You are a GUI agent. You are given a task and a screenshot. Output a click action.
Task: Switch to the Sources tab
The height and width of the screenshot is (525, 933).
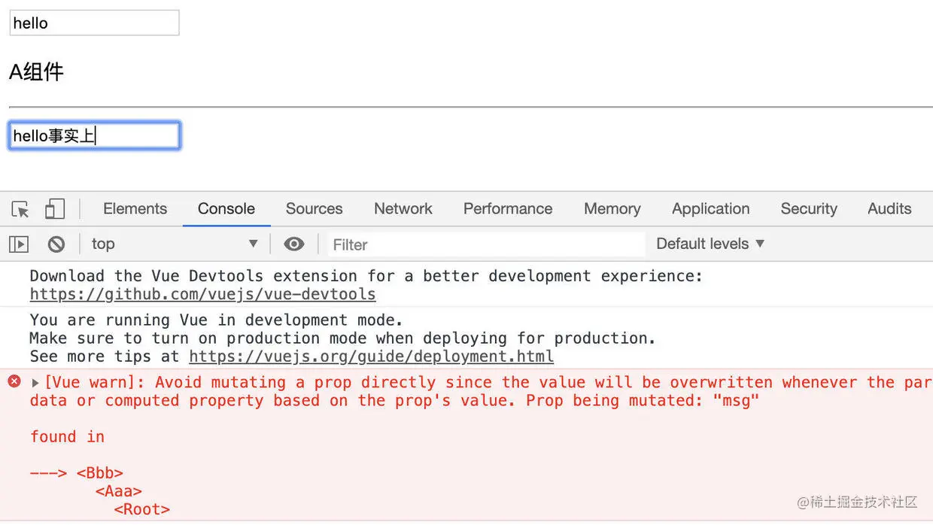click(314, 209)
